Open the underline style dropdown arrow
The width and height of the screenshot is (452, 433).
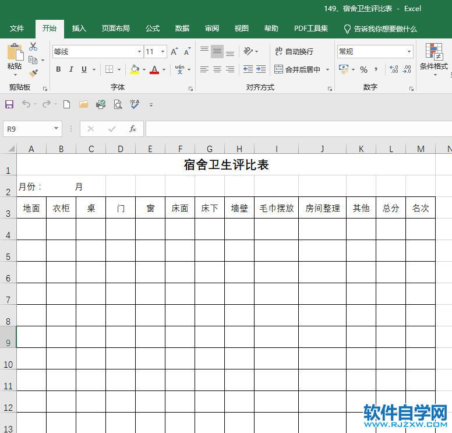94,69
